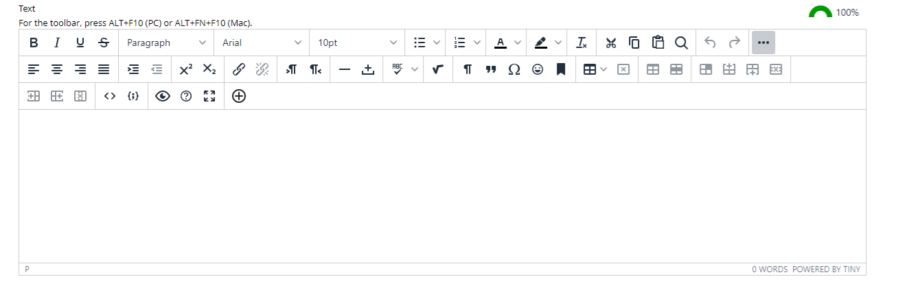
Task: Insert an anchor bookmark
Action: (561, 69)
